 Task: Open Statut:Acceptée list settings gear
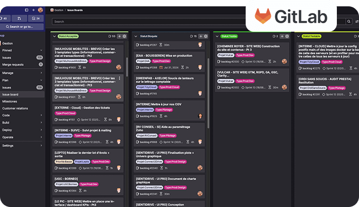[x=124, y=36]
